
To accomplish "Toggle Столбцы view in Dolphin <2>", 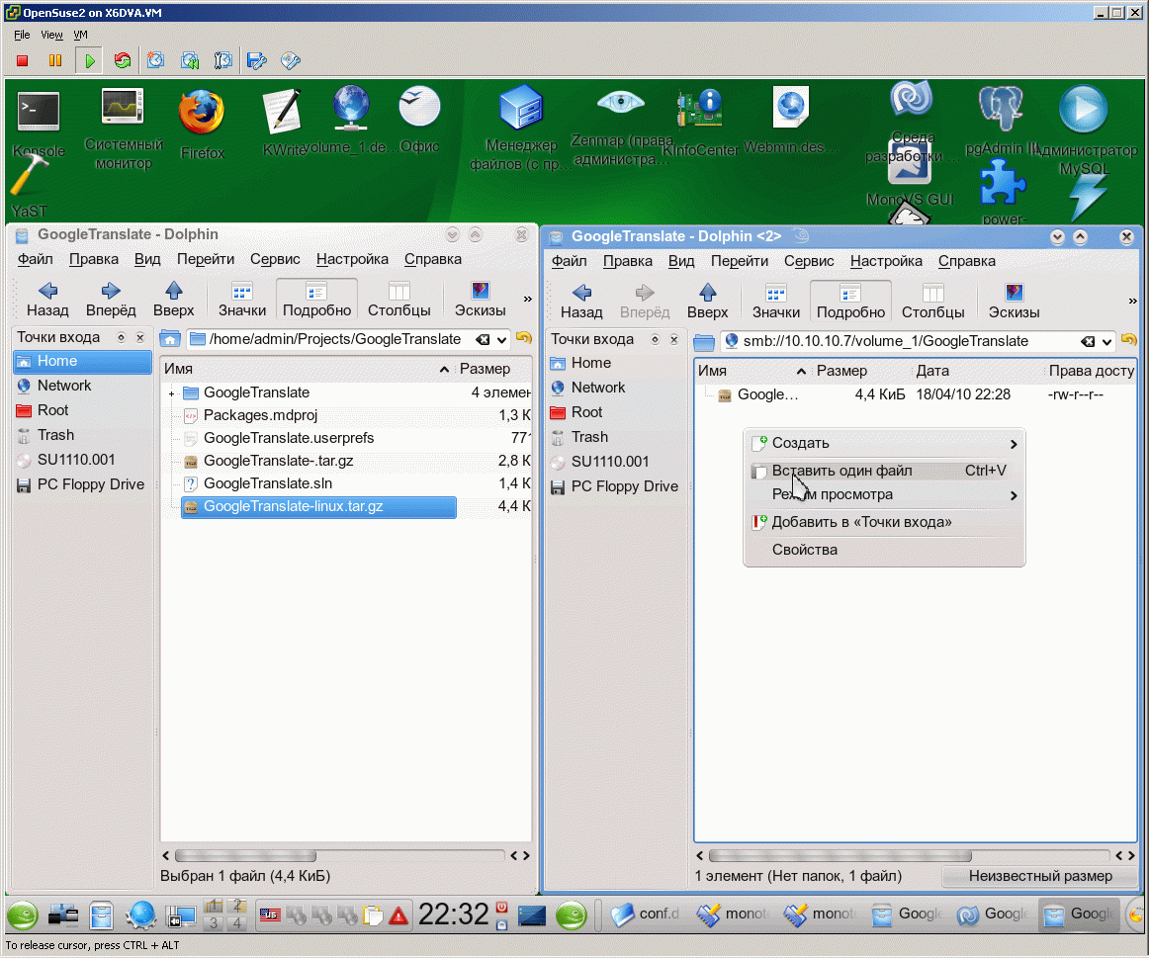I will click(x=932, y=302).
